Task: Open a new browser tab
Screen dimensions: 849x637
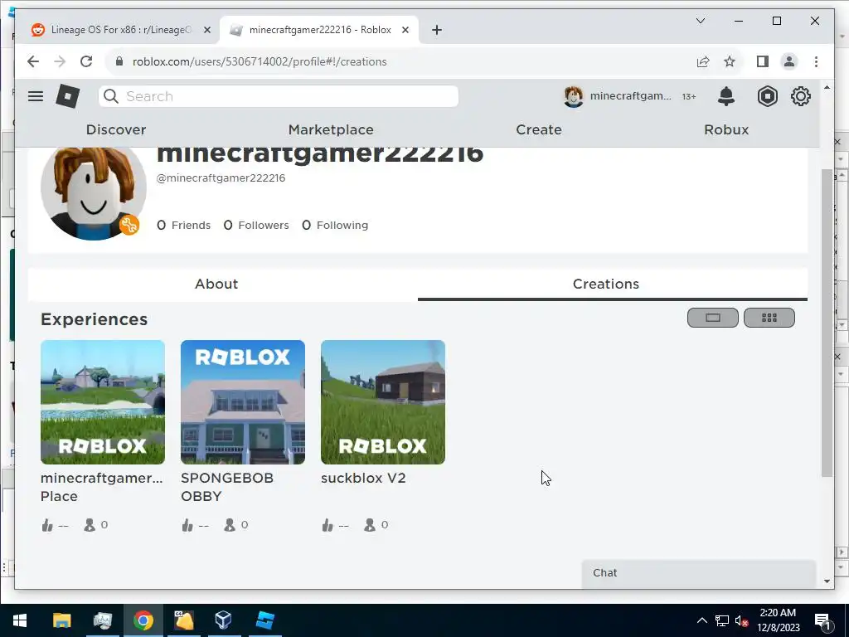Action: tap(437, 30)
